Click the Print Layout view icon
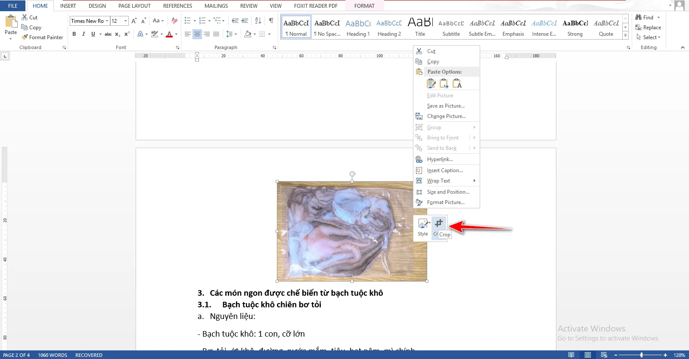 tap(588, 355)
